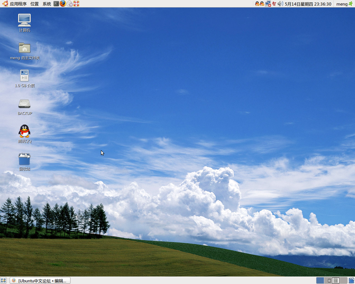Viewport: 355px width, 284px height.
Task: Select the 腾讯QQ penguin icon
Action: coord(25,134)
